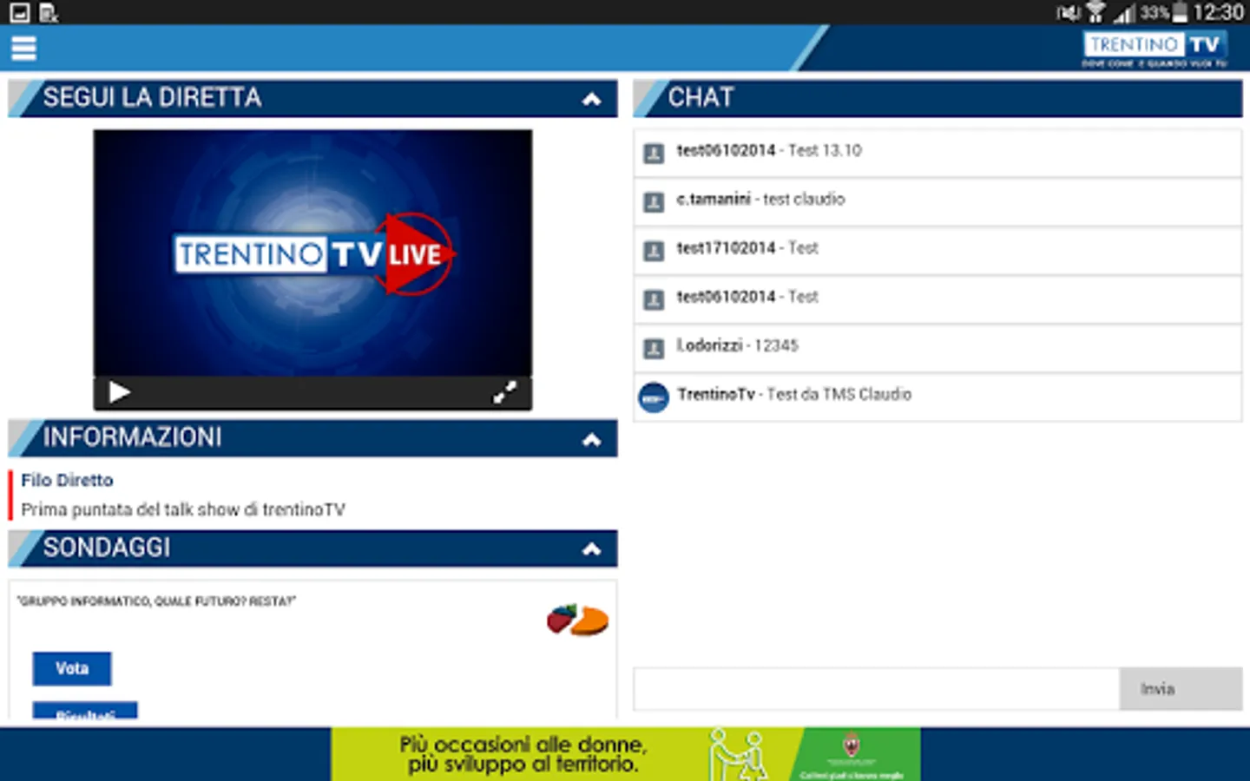Click the Vota button
The width and height of the screenshot is (1250, 781).
pos(72,668)
